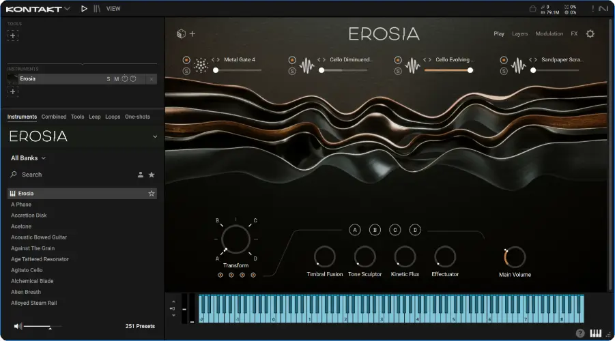Switch to the Modulation tab
The width and height of the screenshot is (615, 341).
549,33
